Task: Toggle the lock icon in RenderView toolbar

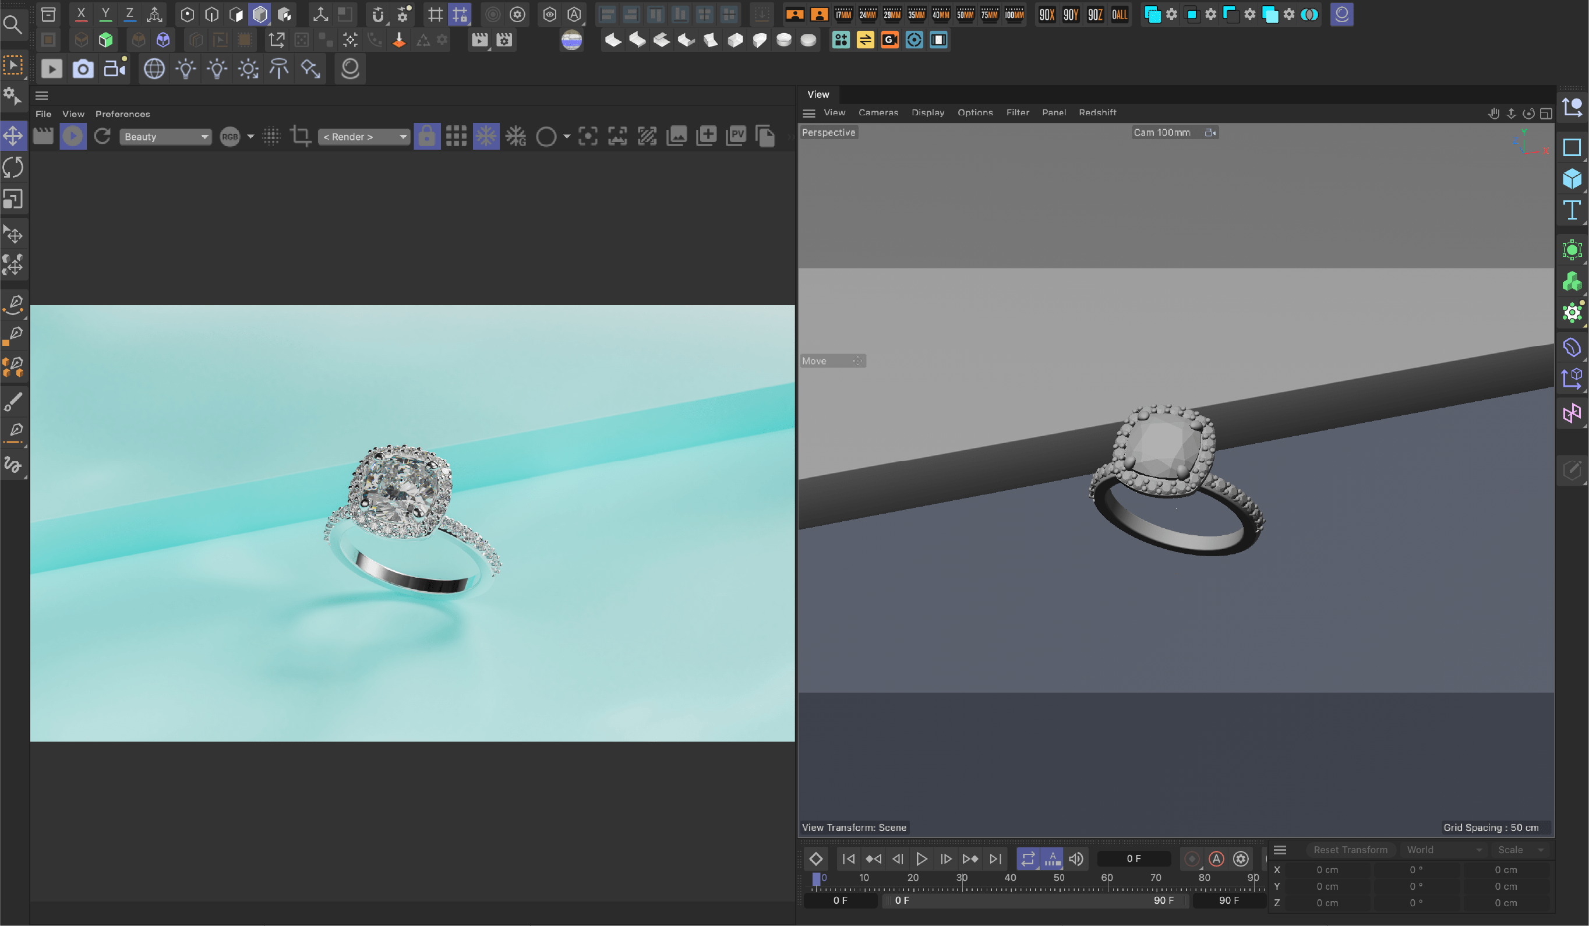Action: 427,136
